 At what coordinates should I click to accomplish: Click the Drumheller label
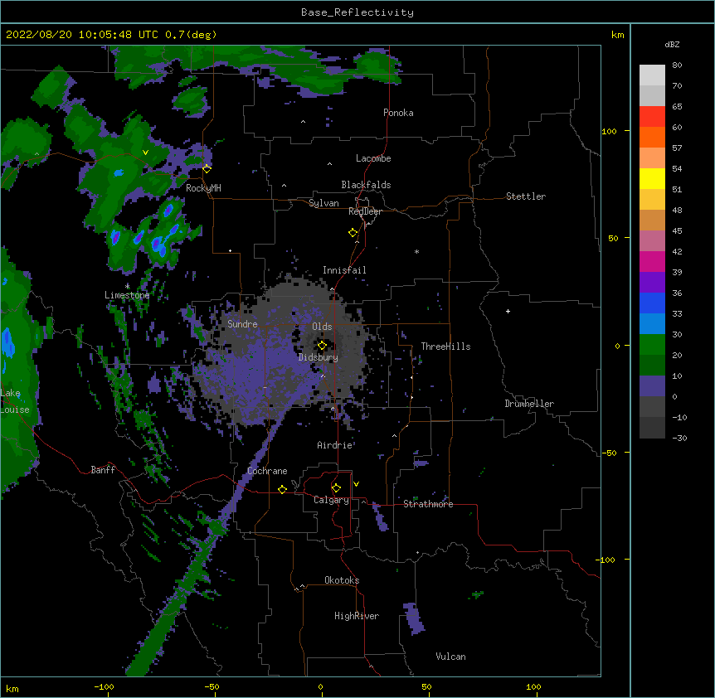point(529,404)
